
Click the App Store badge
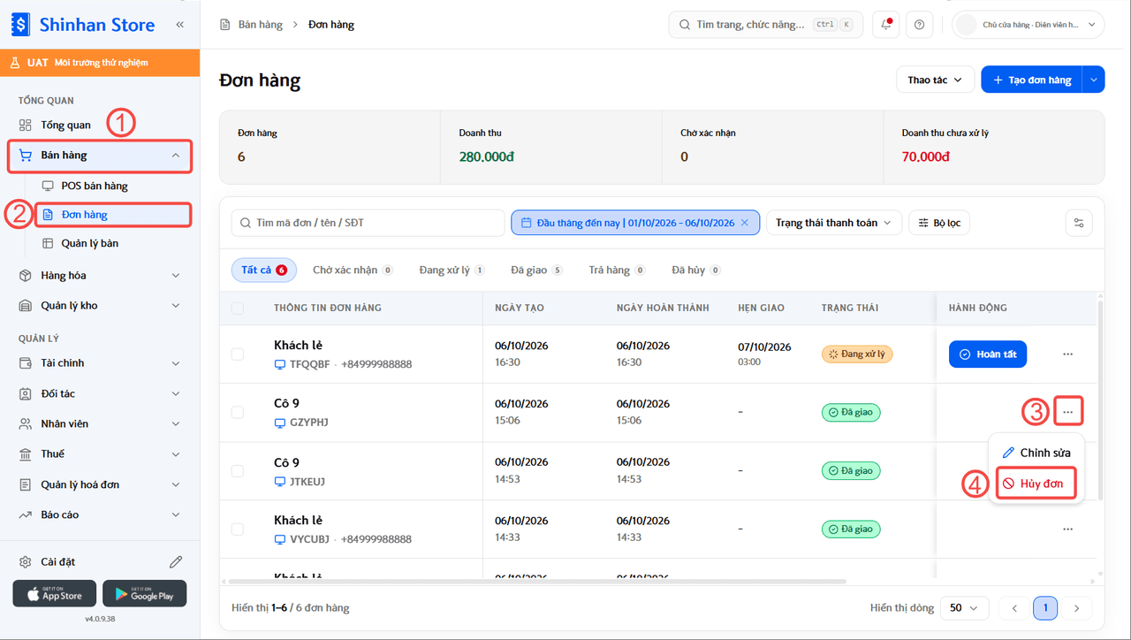click(55, 593)
